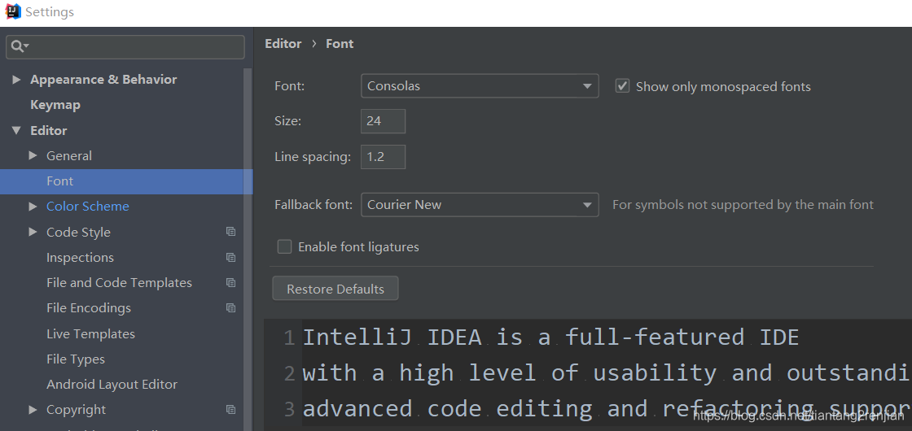
Task: Open Copyright settings label
Action: [x=77, y=410]
